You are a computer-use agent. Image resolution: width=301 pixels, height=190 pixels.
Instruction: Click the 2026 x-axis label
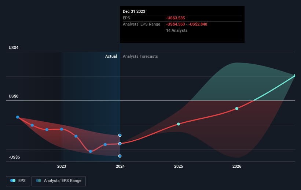237,167
